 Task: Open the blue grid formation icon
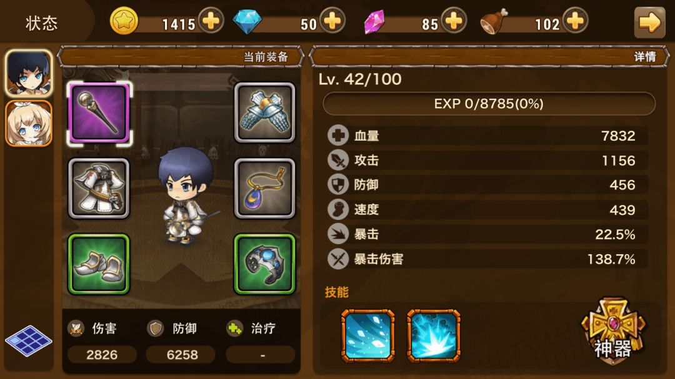pyautogui.click(x=28, y=341)
